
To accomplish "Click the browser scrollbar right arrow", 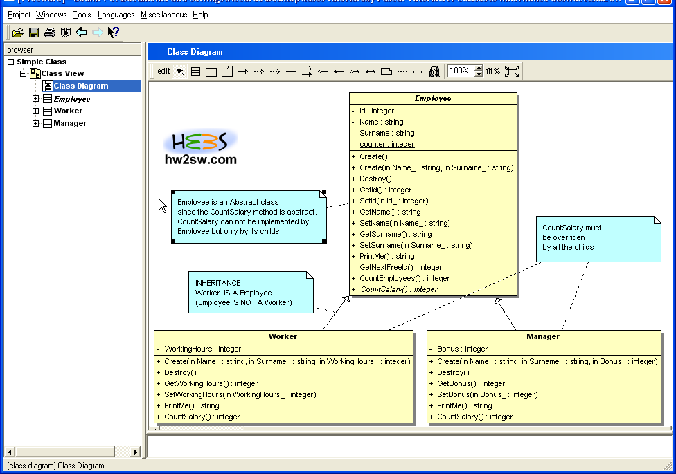I will (x=136, y=452).
